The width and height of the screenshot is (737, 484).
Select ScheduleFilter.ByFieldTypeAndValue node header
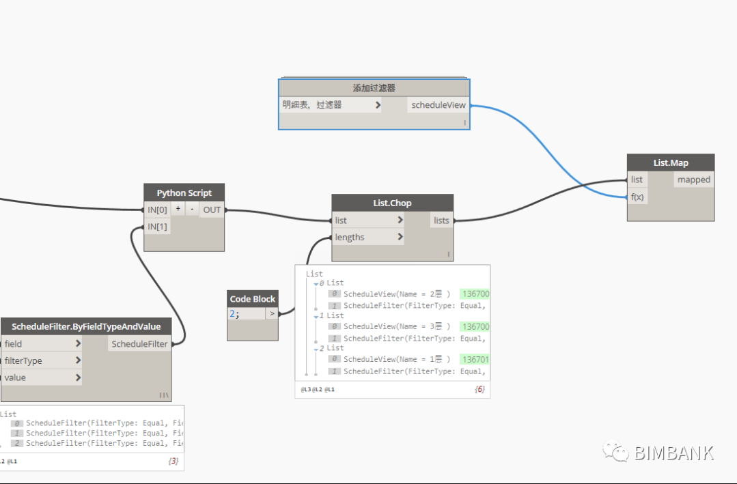[x=86, y=326]
